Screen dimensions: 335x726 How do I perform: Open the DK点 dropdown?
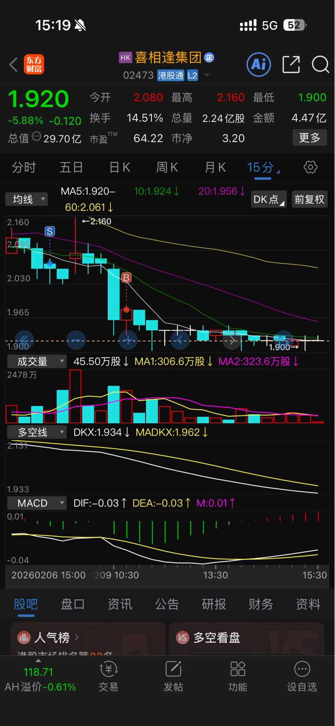point(269,199)
